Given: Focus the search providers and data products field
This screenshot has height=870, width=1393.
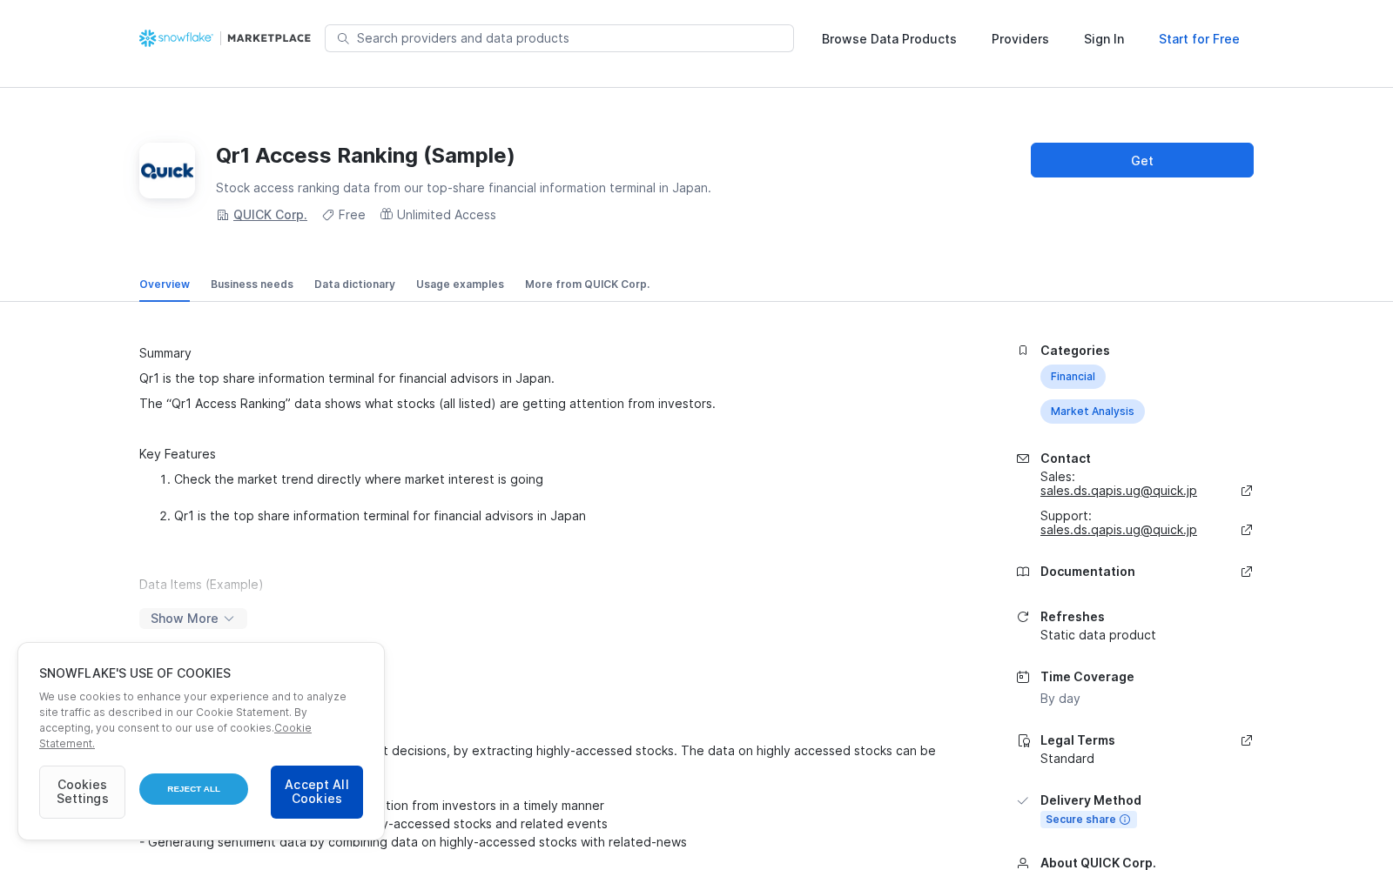Looking at the screenshot, I should [559, 38].
